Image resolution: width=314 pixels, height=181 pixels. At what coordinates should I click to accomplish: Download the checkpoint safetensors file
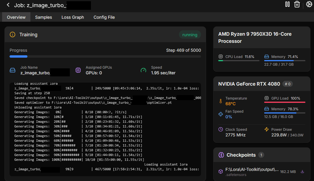(x=302, y=171)
